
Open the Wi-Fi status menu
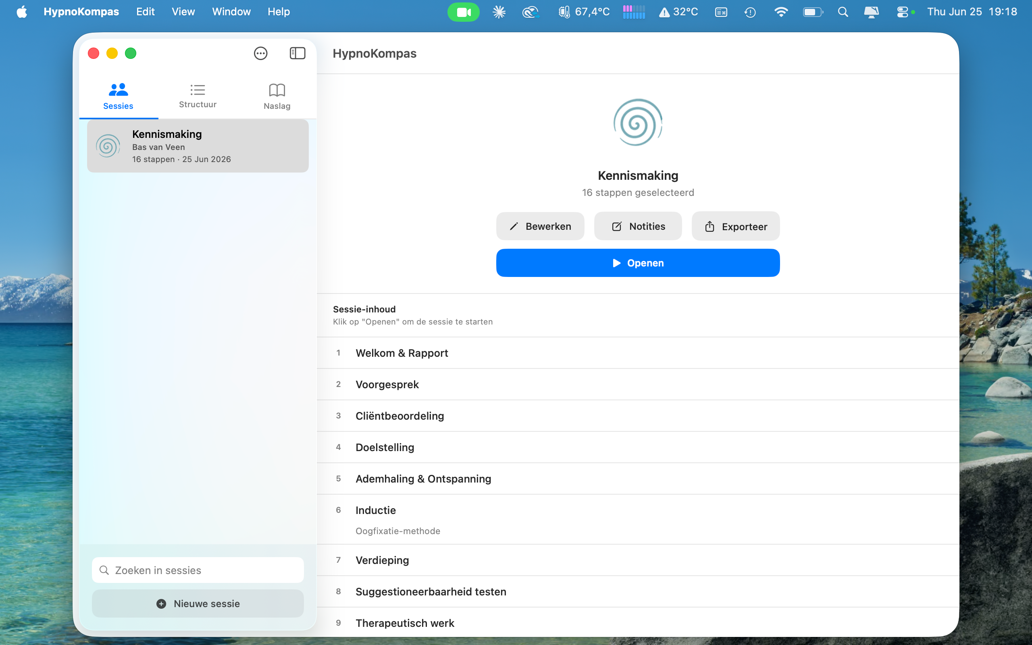click(780, 12)
